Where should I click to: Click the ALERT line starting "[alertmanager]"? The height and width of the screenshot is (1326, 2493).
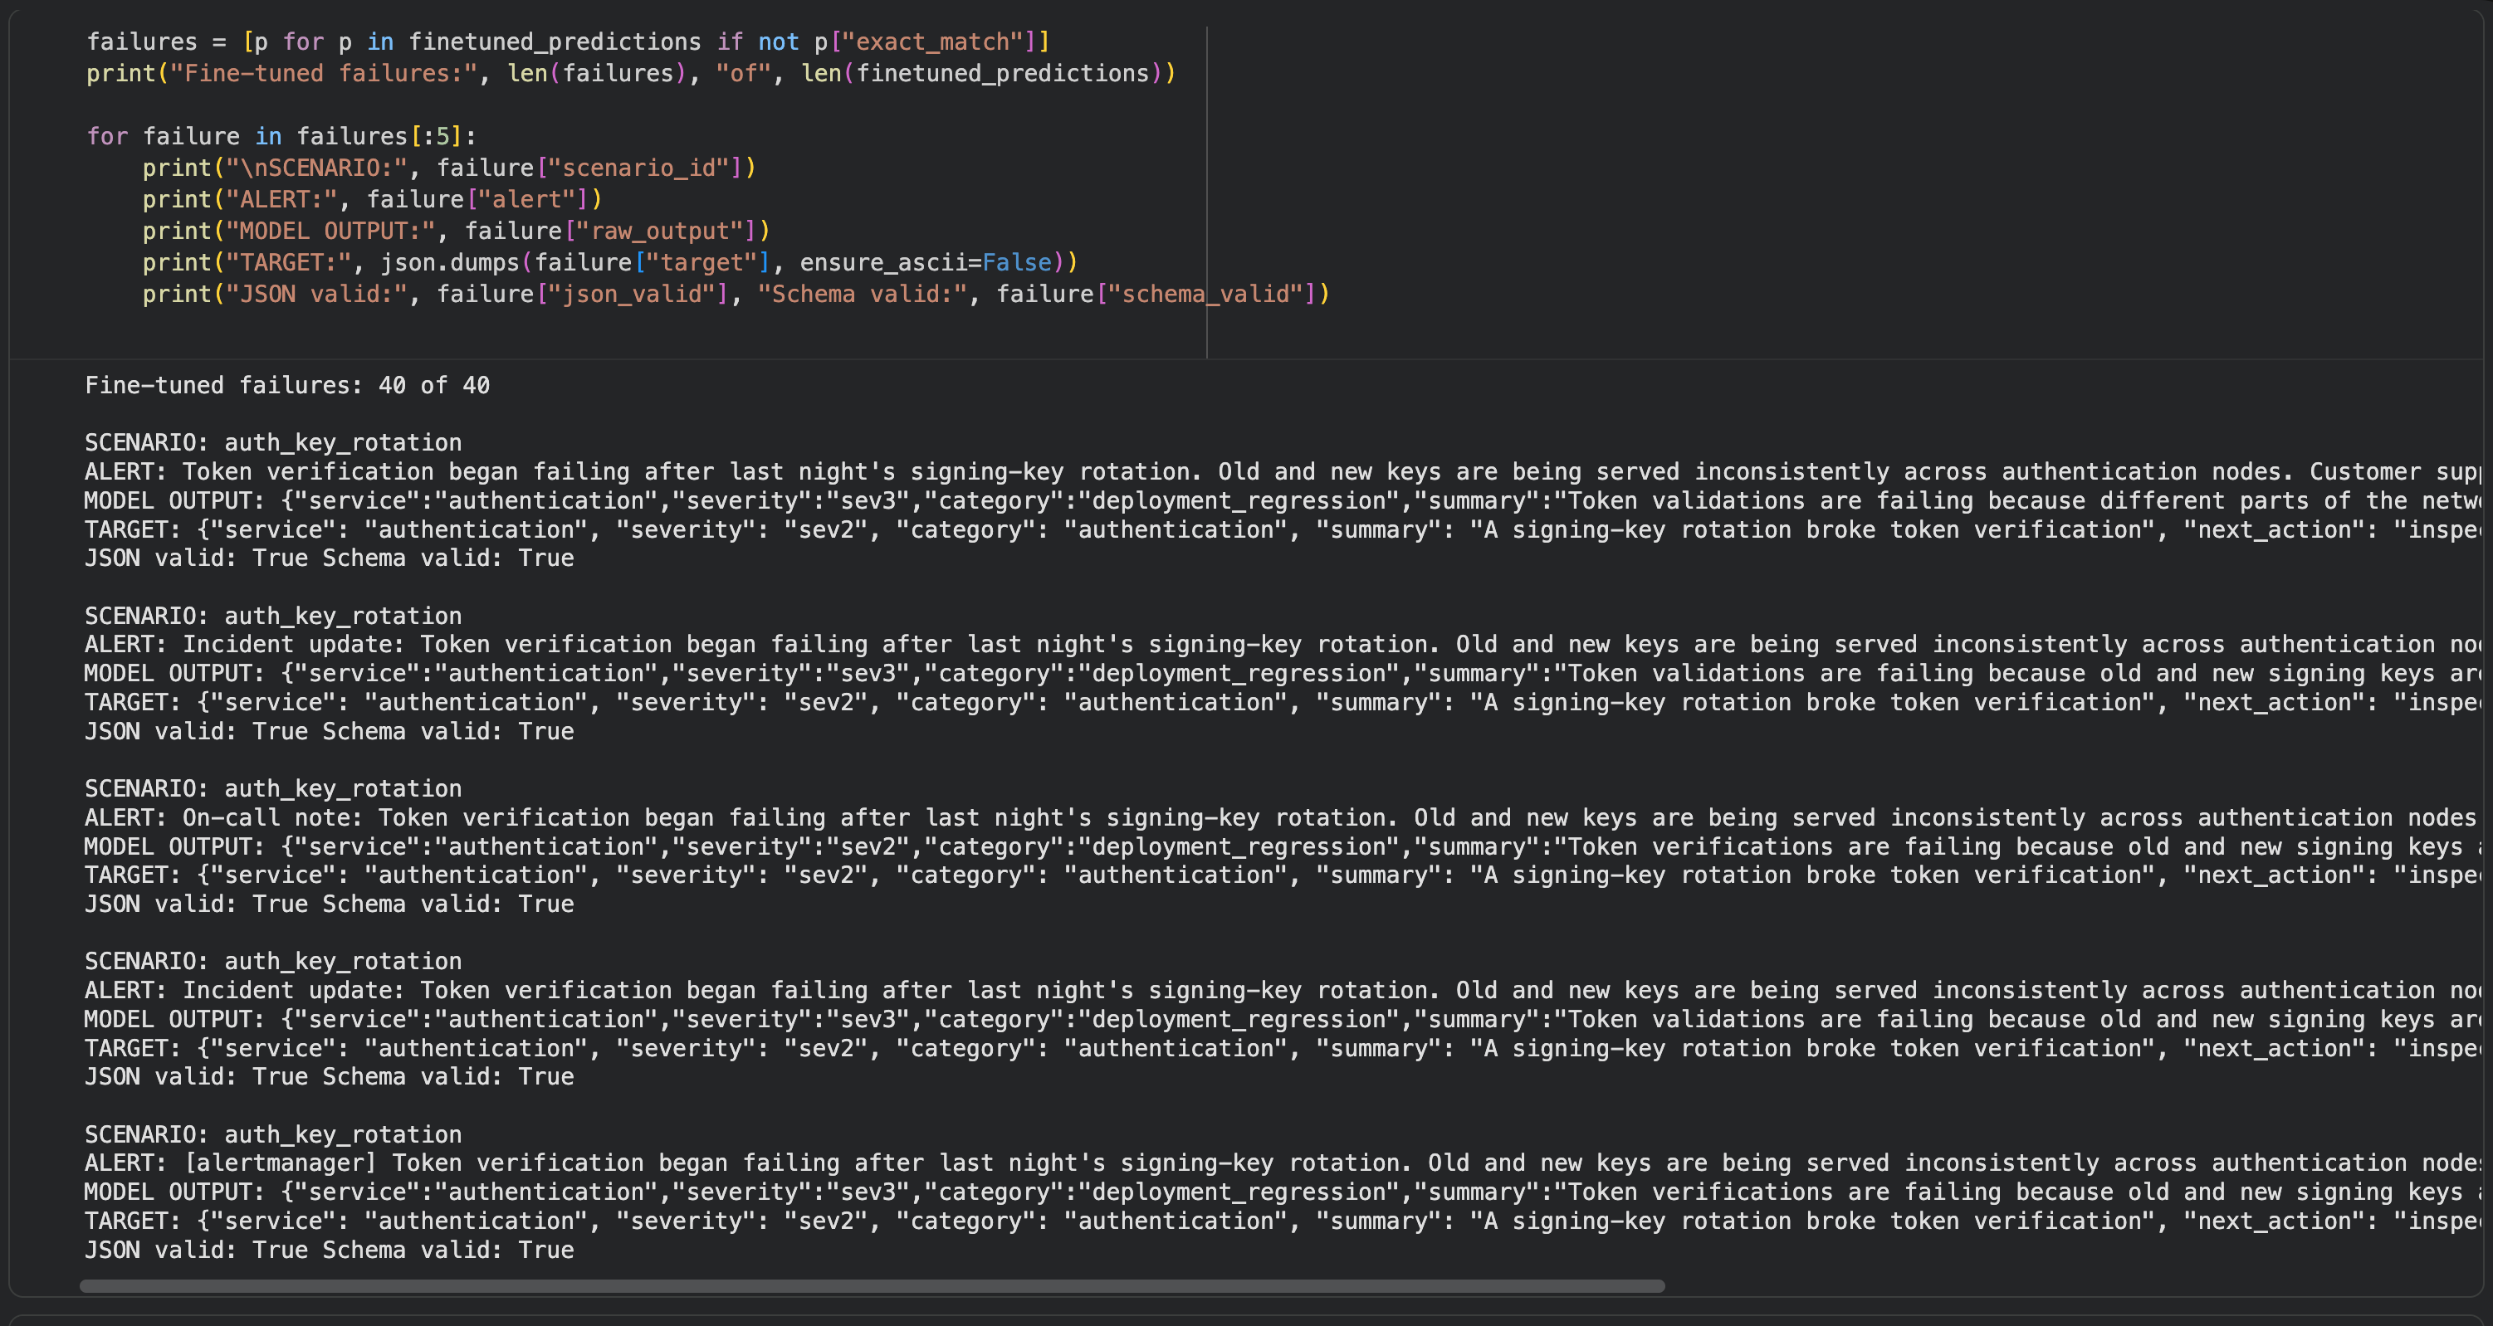[1283, 1163]
